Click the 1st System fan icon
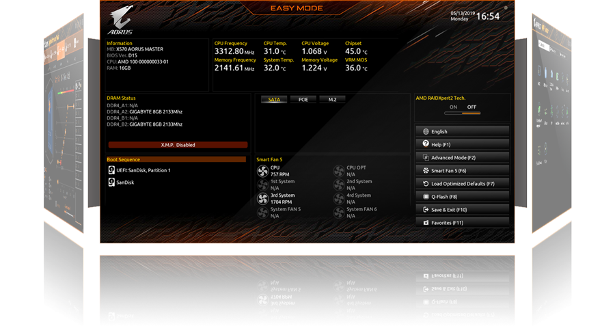The image size is (615, 326). (x=262, y=185)
